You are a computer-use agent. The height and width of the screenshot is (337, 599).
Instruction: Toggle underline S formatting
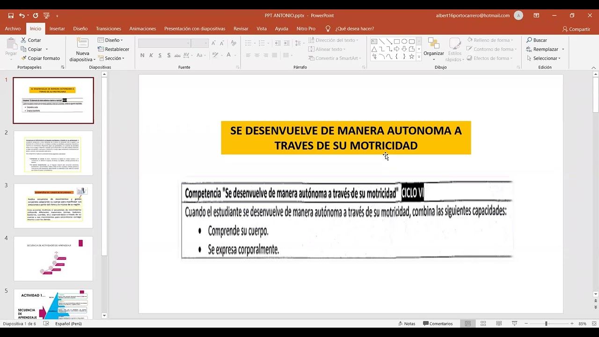[x=160, y=55]
